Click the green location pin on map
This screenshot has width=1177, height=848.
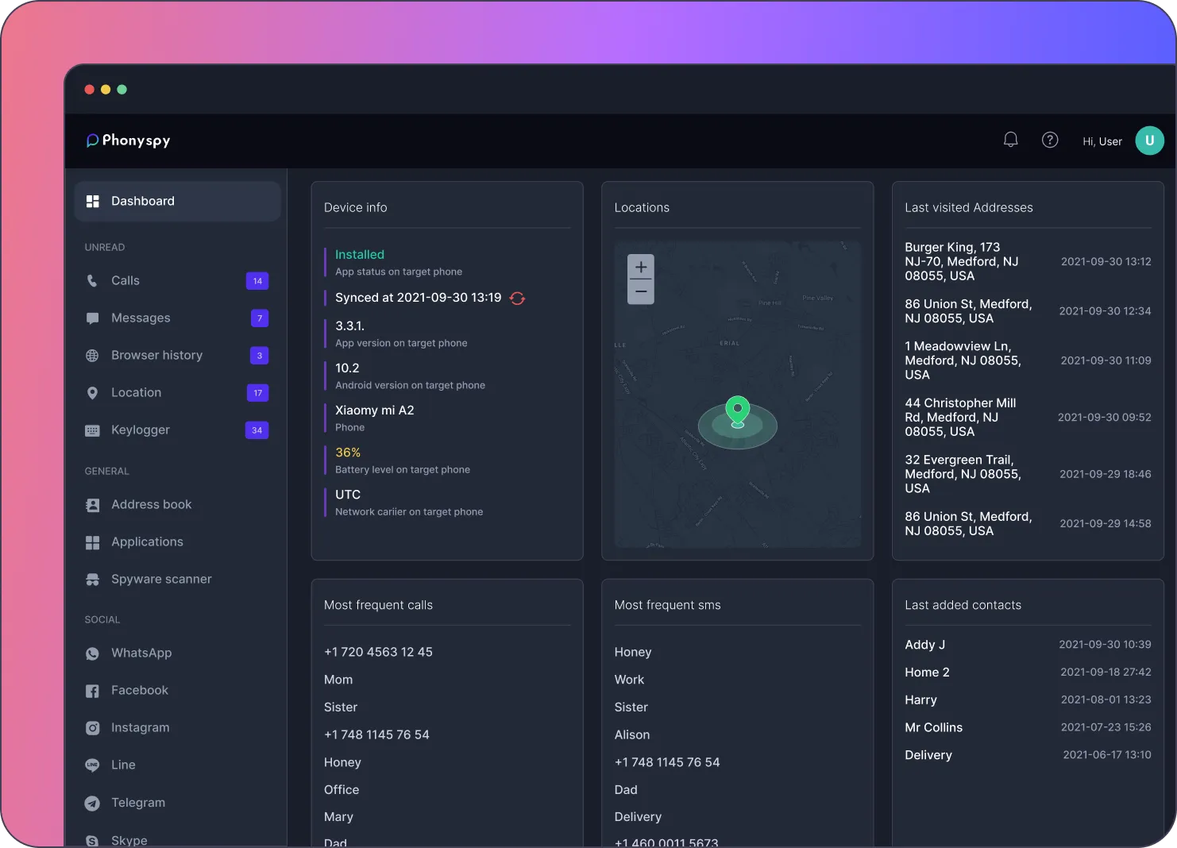pos(738,411)
